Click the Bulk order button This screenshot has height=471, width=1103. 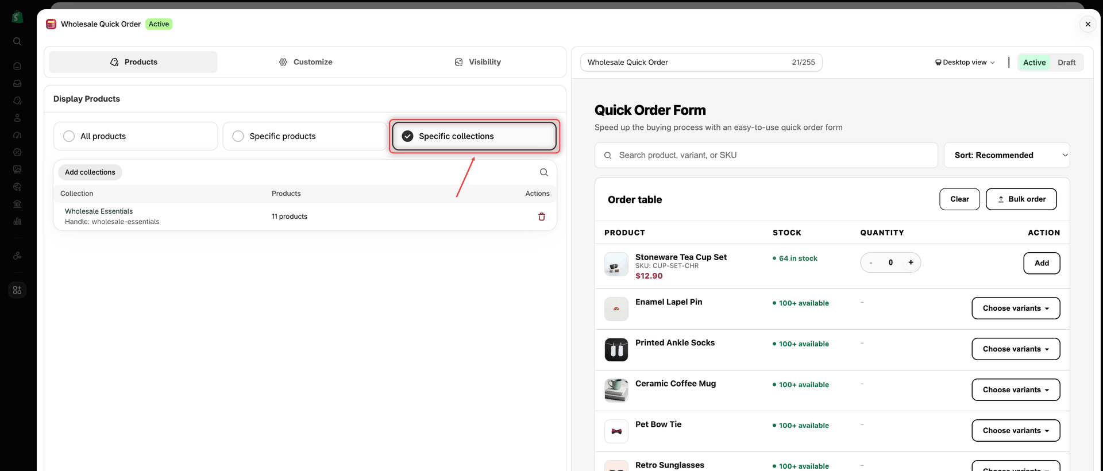[1021, 199]
